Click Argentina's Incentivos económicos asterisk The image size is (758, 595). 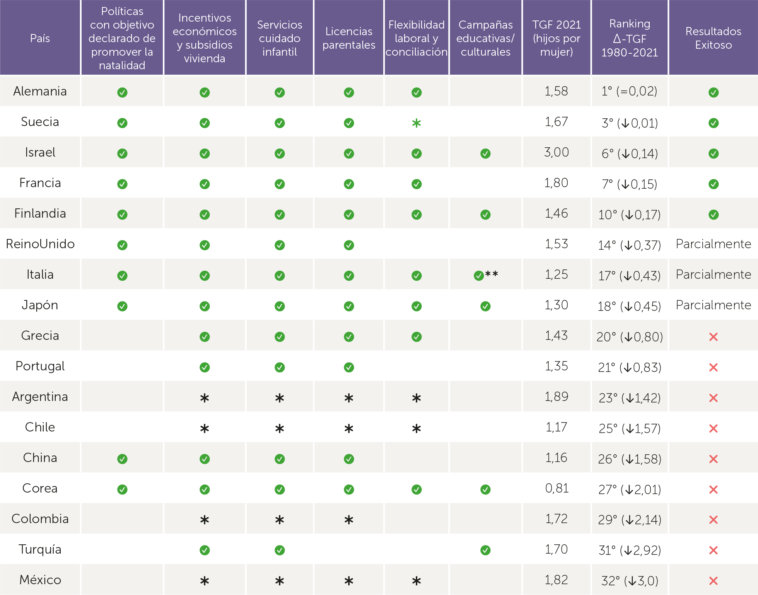tap(205, 398)
